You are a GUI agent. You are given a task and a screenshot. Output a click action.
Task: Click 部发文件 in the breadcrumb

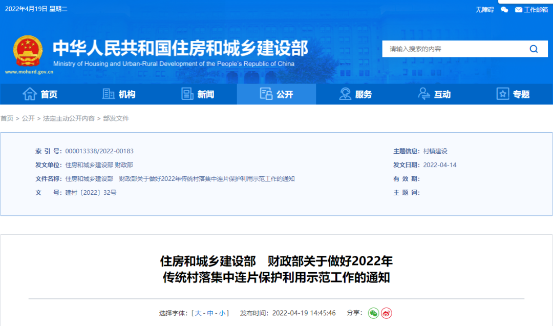tap(116, 118)
